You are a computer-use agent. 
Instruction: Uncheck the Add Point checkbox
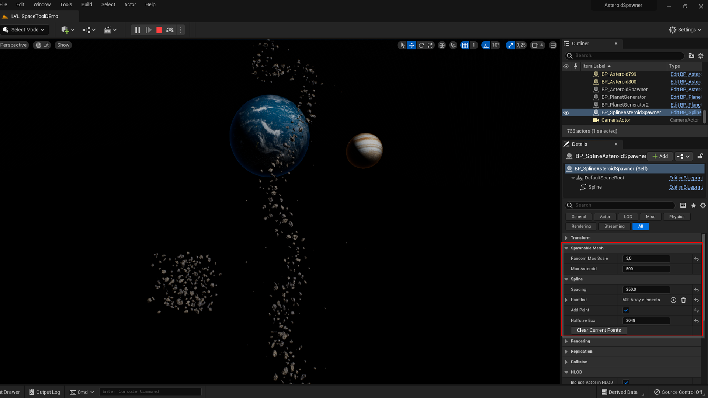click(x=626, y=310)
